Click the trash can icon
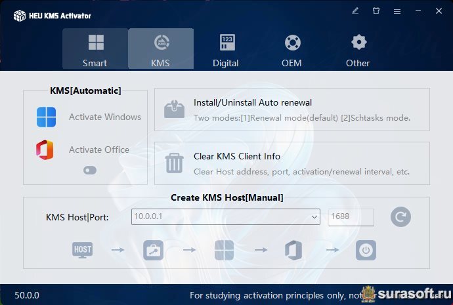Image resolution: width=453 pixels, height=305 pixels. click(x=174, y=163)
